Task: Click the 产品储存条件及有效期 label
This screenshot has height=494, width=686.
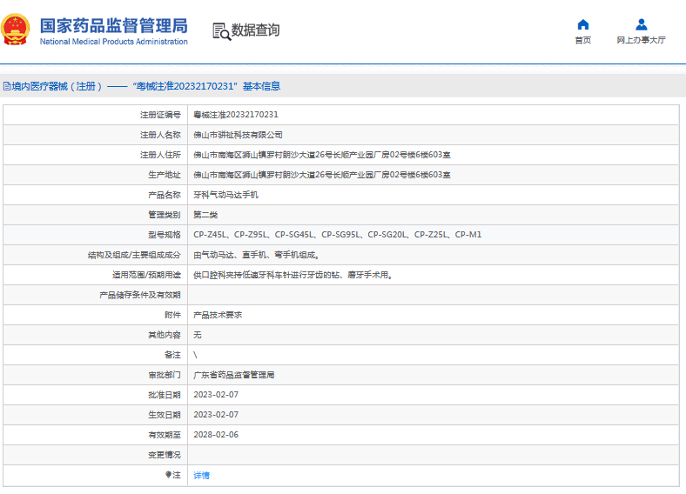Action: 140,295
